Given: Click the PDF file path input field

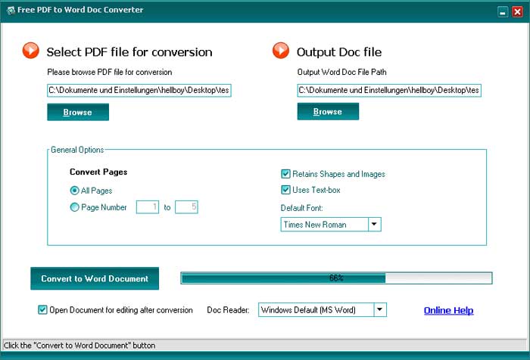Looking at the screenshot, I should tap(139, 90).
